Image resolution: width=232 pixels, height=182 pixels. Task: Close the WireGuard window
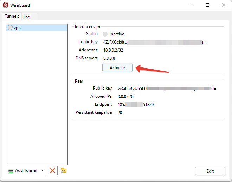[223, 5]
